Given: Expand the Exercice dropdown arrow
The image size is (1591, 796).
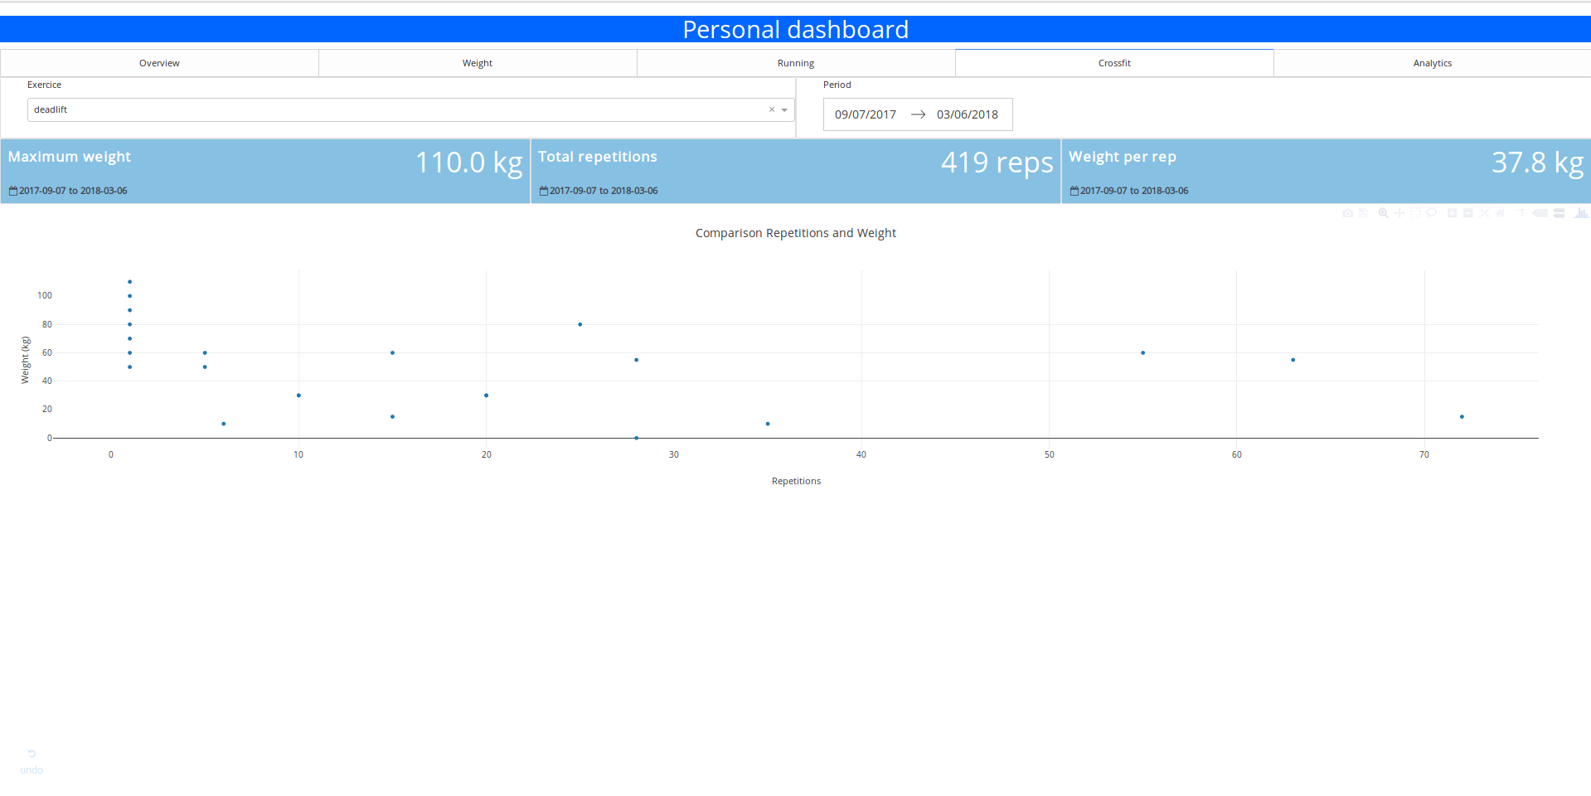Looking at the screenshot, I should coord(784,110).
